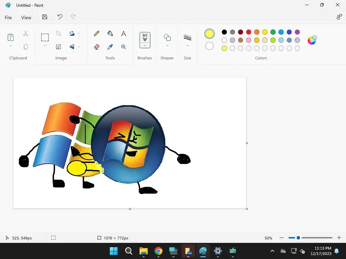
Task: Click the Rotate icon
Action: click(x=72, y=33)
